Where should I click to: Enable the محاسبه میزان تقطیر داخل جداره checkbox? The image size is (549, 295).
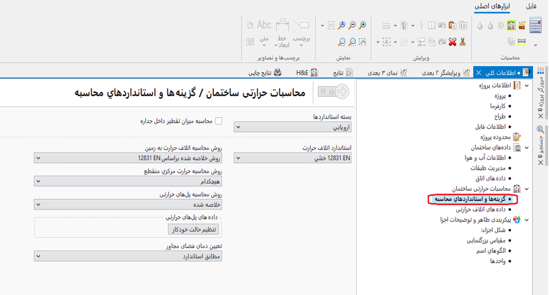(218, 121)
